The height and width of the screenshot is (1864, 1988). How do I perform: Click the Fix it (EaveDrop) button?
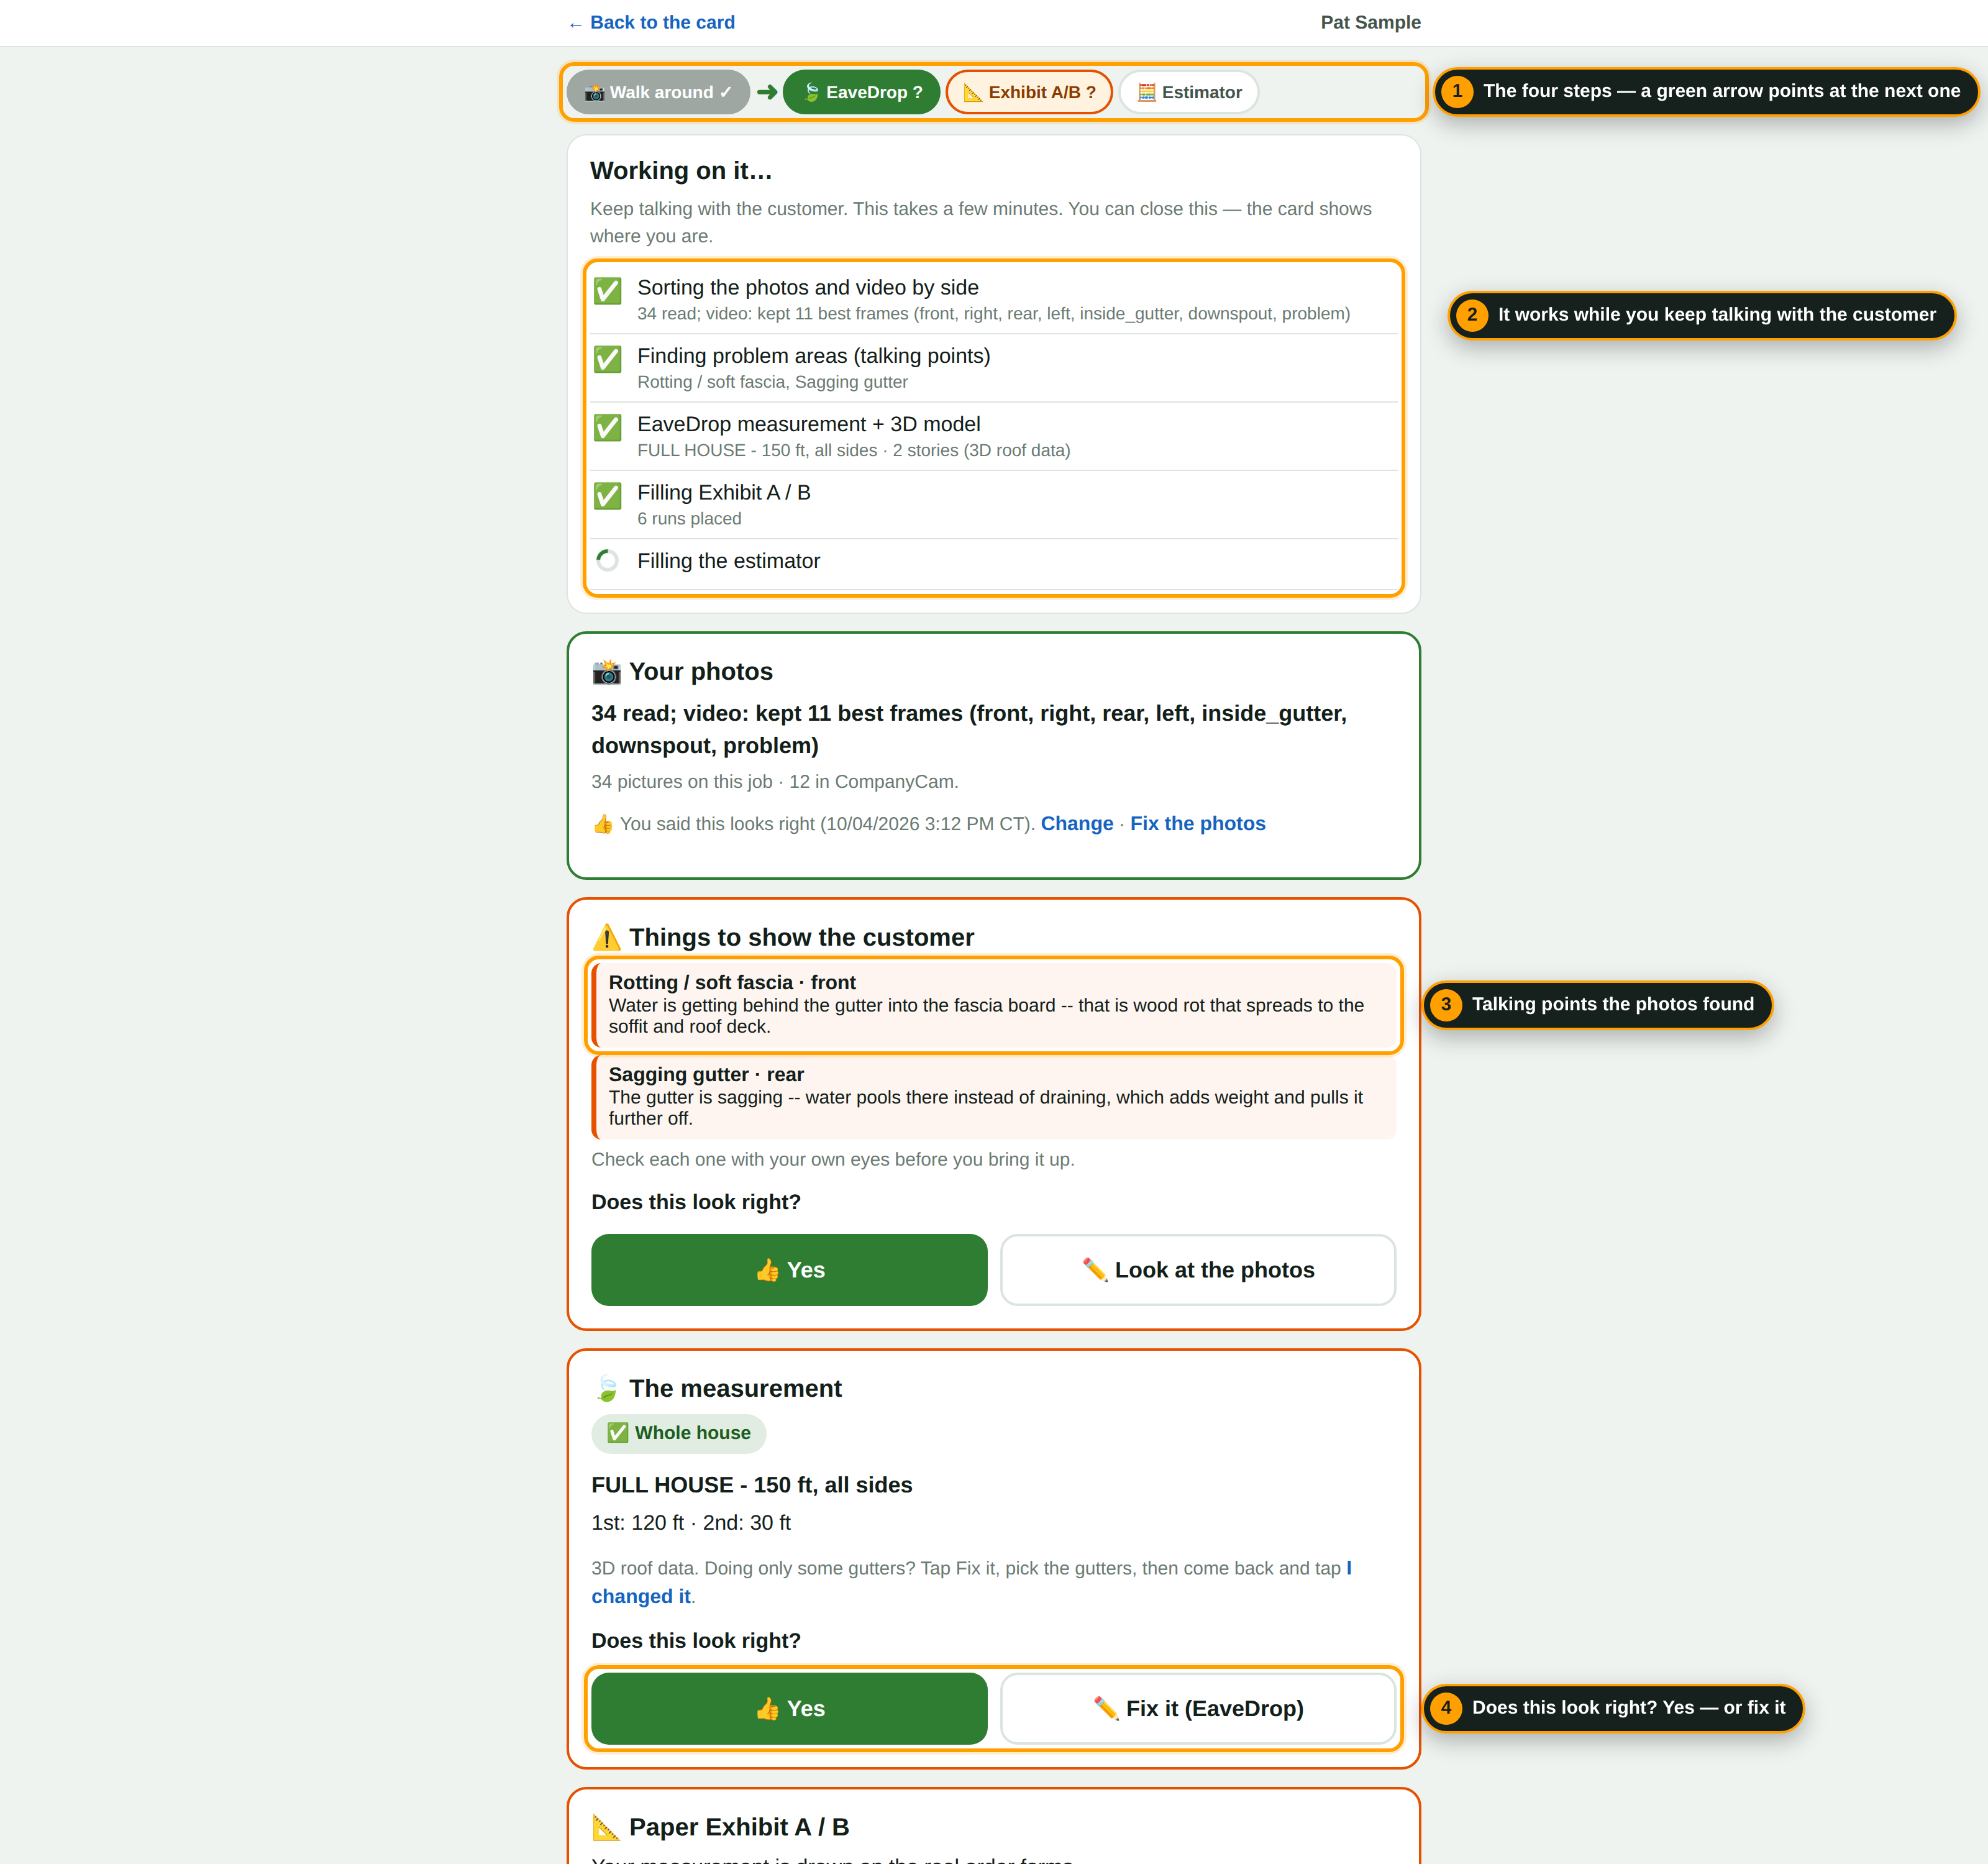point(1198,1709)
